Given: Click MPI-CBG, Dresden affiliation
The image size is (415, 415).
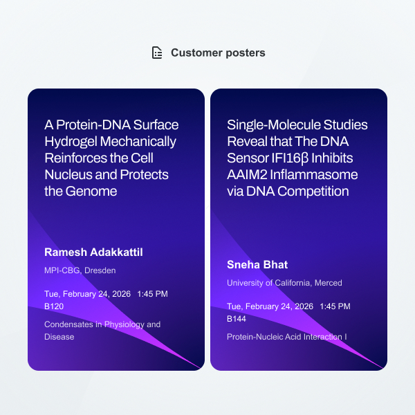Looking at the screenshot, I should tap(80, 270).
